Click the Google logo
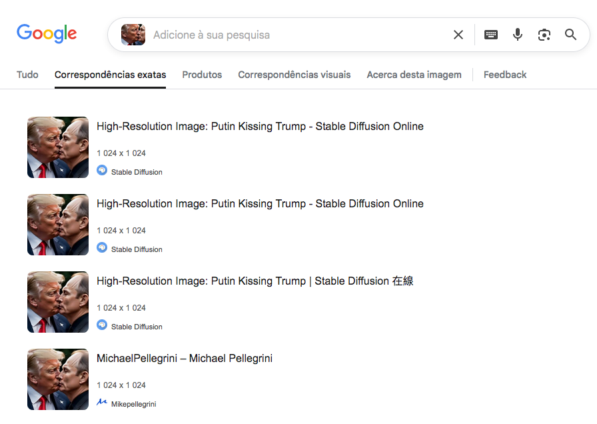 click(47, 33)
